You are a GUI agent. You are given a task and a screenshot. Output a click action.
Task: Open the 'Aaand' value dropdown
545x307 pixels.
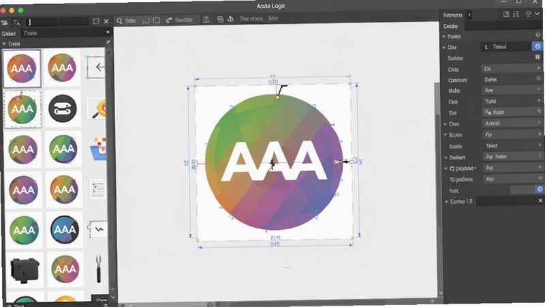[512, 123]
